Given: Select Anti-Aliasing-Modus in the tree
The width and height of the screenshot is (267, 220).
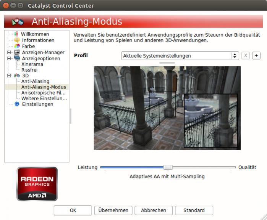Looking at the screenshot, I should pos(44,87).
